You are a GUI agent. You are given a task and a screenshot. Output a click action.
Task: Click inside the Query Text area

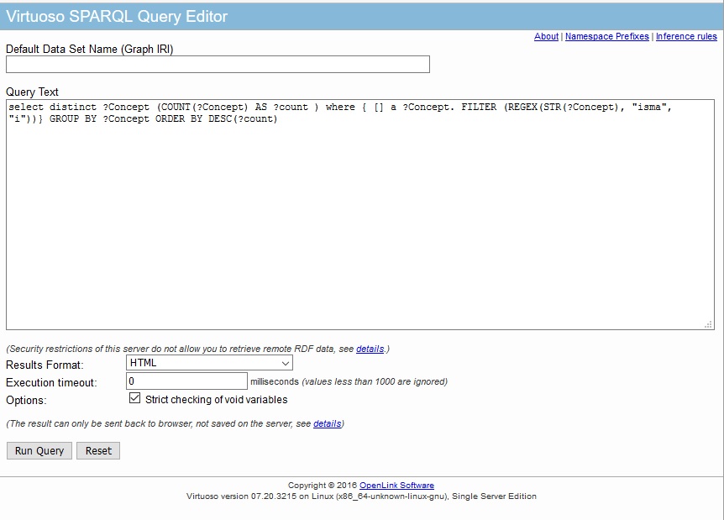pyautogui.click(x=360, y=215)
